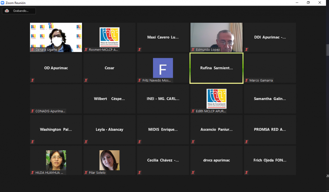This screenshot has height=192, width=329.
Task: Click the muted mic icon next to CONADIS-Apurímac
Action: pos(33,111)
